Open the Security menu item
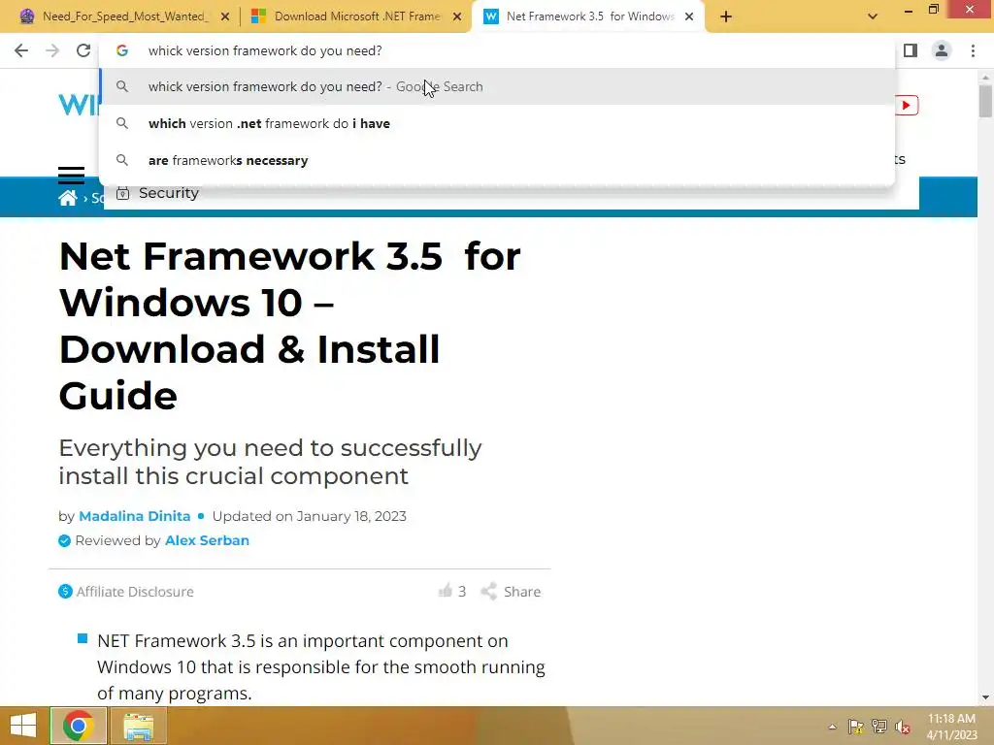The image size is (994, 745). [x=158, y=193]
